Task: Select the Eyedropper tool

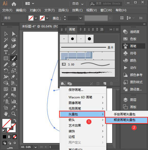Action: tap(6, 95)
